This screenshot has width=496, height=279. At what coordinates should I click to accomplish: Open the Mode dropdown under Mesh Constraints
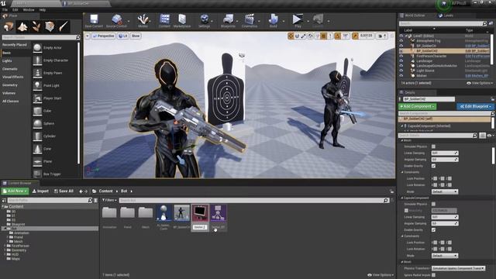pos(445,191)
